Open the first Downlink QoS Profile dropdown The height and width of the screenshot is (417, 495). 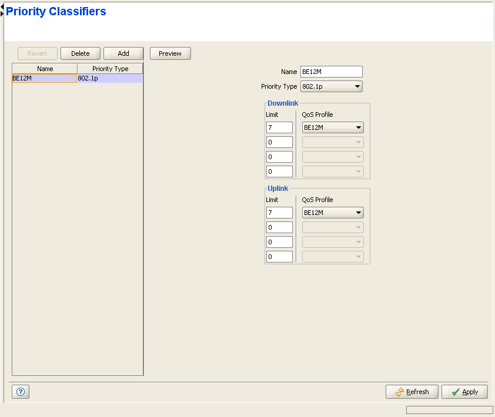click(x=332, y=127)
